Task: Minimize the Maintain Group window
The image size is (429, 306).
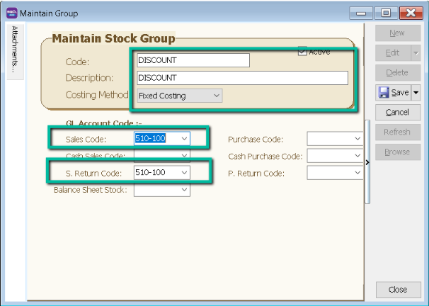Action: click(364, 13)
